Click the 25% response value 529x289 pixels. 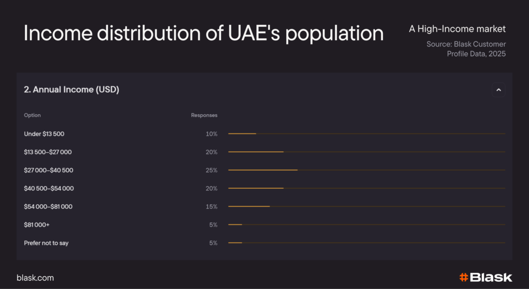pyautogui.click(x=211, y=170)
